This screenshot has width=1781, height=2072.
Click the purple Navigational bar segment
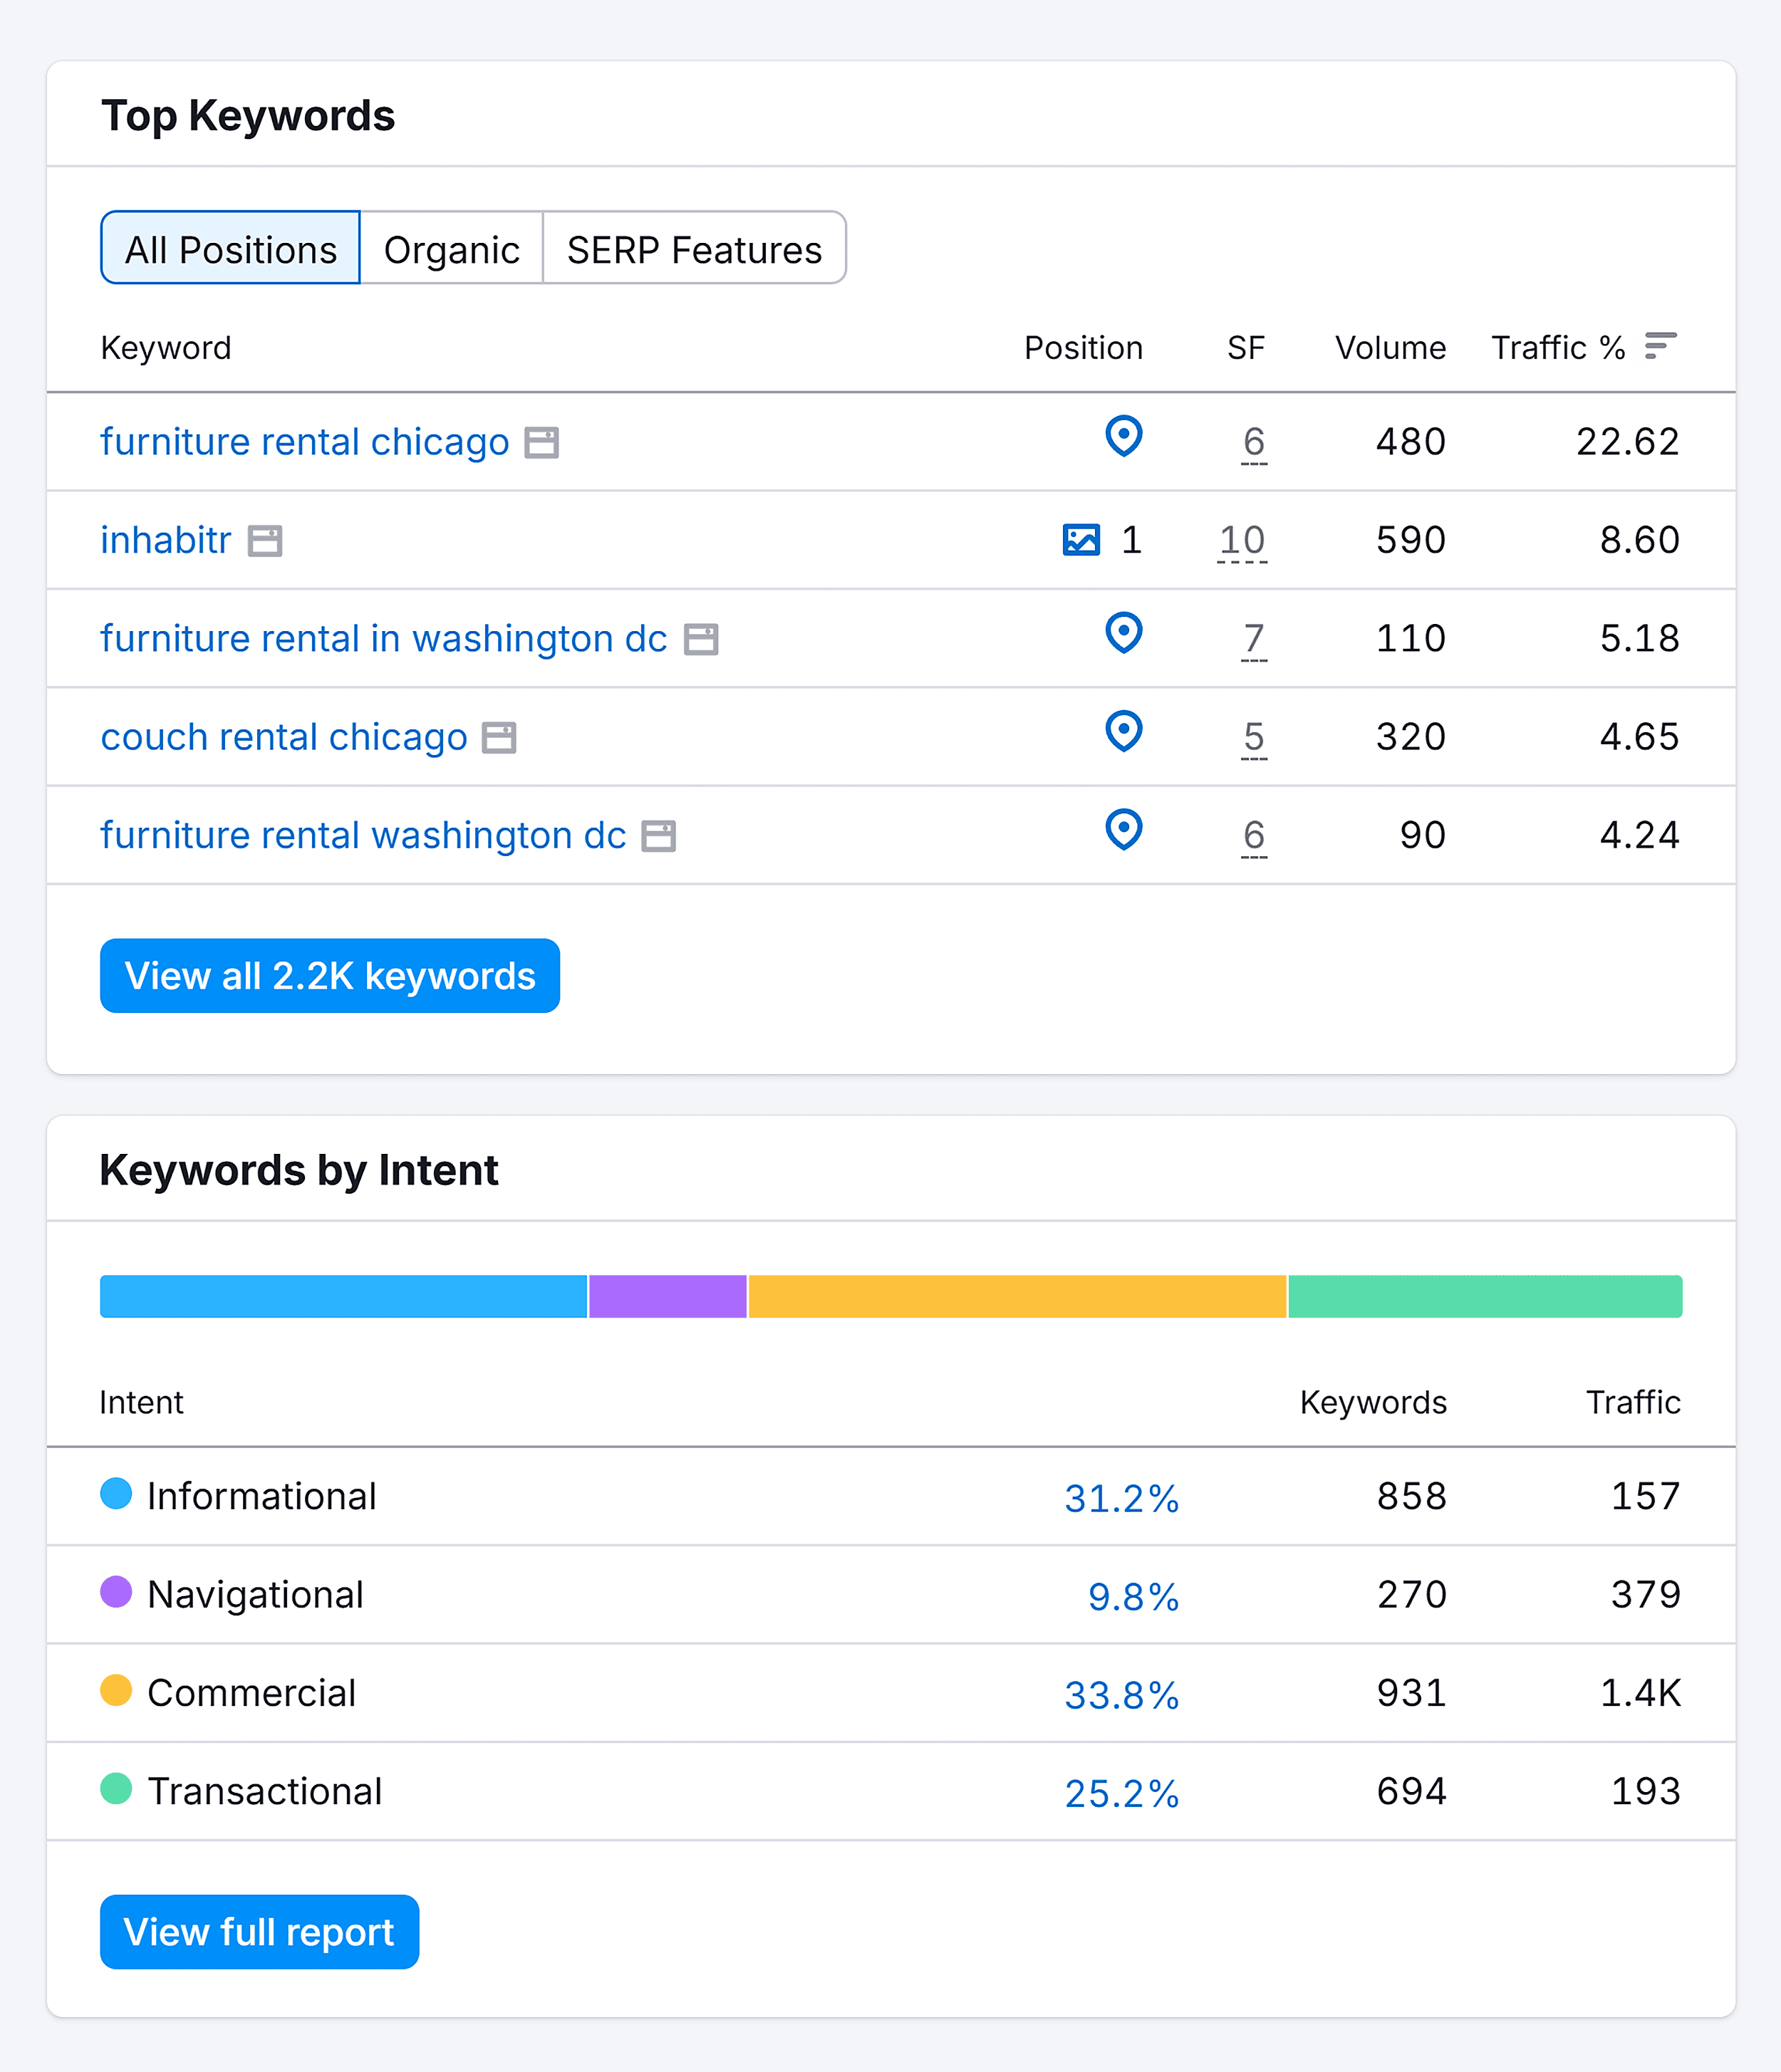668,1297
